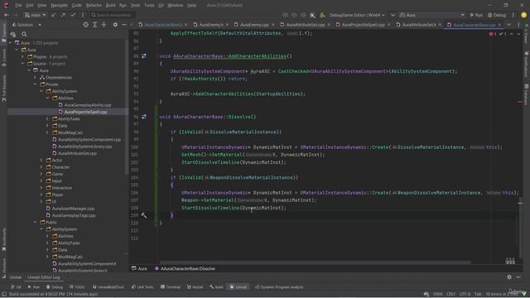Select AuraAssetManager.cpp in the solution tree
530x298 pixels.
point(73,209)
